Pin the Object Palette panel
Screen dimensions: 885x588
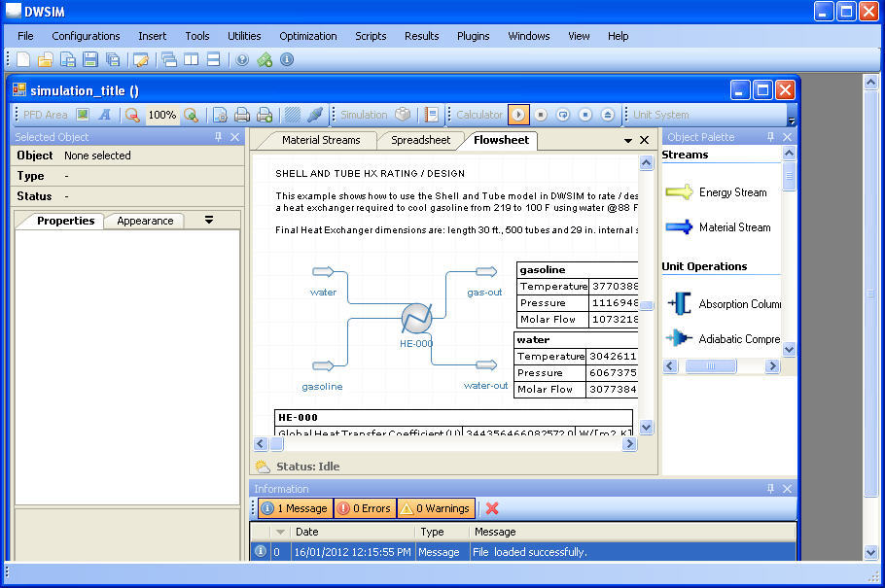[770, 137]
